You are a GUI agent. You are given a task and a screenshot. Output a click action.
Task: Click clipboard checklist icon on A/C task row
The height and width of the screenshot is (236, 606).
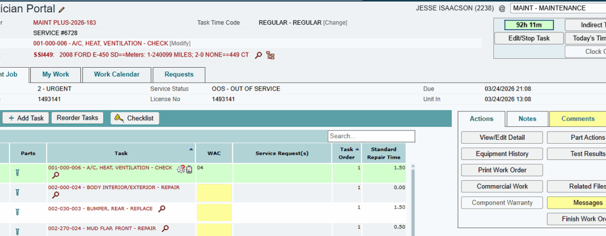[x=189, y=169]
